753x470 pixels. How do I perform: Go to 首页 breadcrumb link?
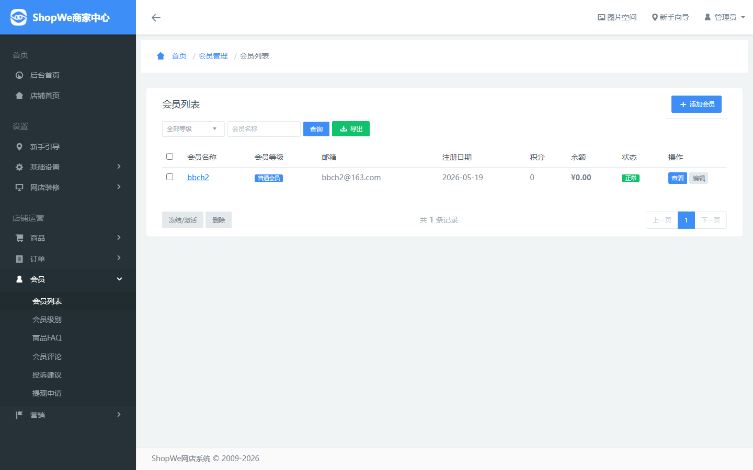[179, 56]
